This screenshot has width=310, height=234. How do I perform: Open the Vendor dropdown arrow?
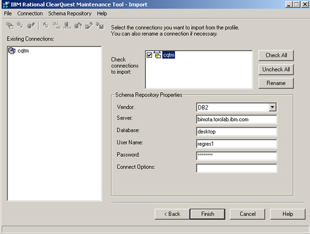click(x=272, y=107)
